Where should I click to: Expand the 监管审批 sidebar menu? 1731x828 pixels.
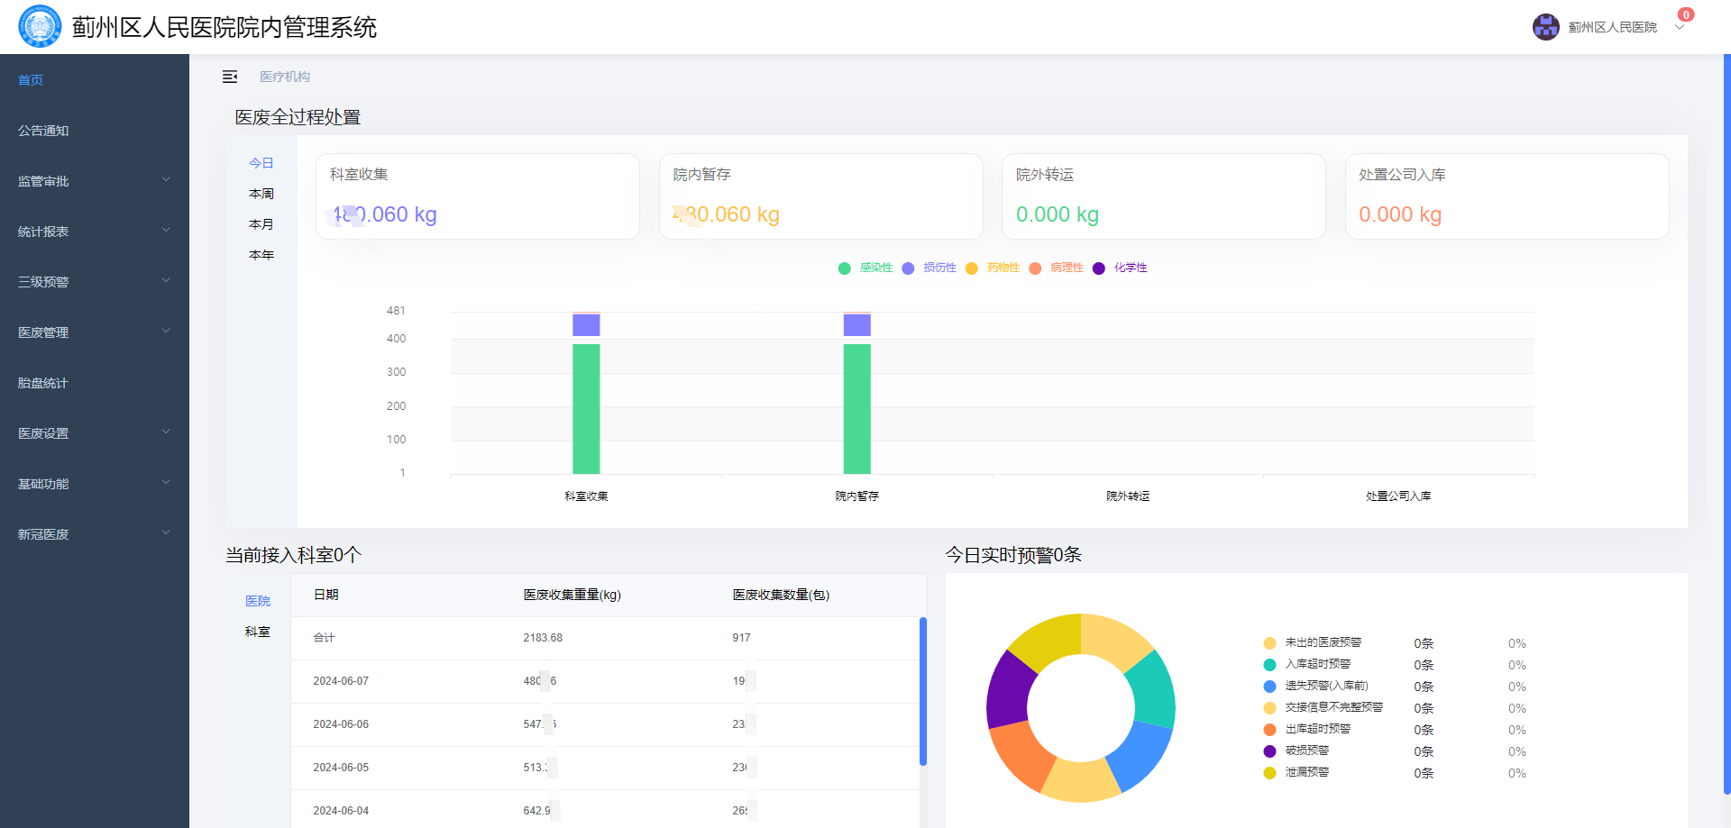(94, 181)
